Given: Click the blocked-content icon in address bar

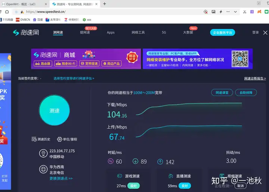Looking at the screenshot, I should point(205,12).
